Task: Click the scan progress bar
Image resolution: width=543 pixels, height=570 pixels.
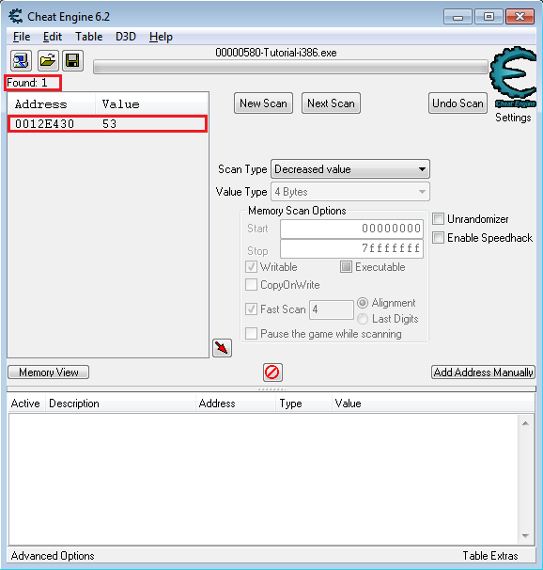Action: click(x=290, y=67)
